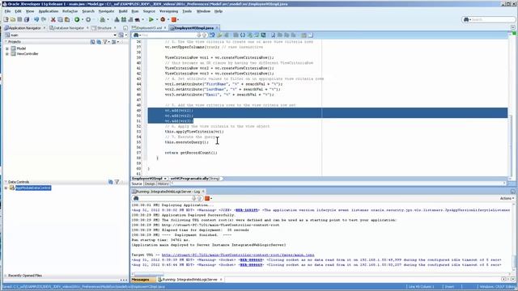Switch to the Design view tab
Screen dimensions: 518x291
[x=150, y=183]
